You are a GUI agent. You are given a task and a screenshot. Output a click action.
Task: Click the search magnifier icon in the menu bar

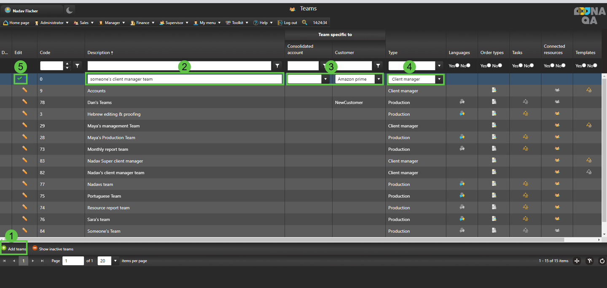point(304,23)
